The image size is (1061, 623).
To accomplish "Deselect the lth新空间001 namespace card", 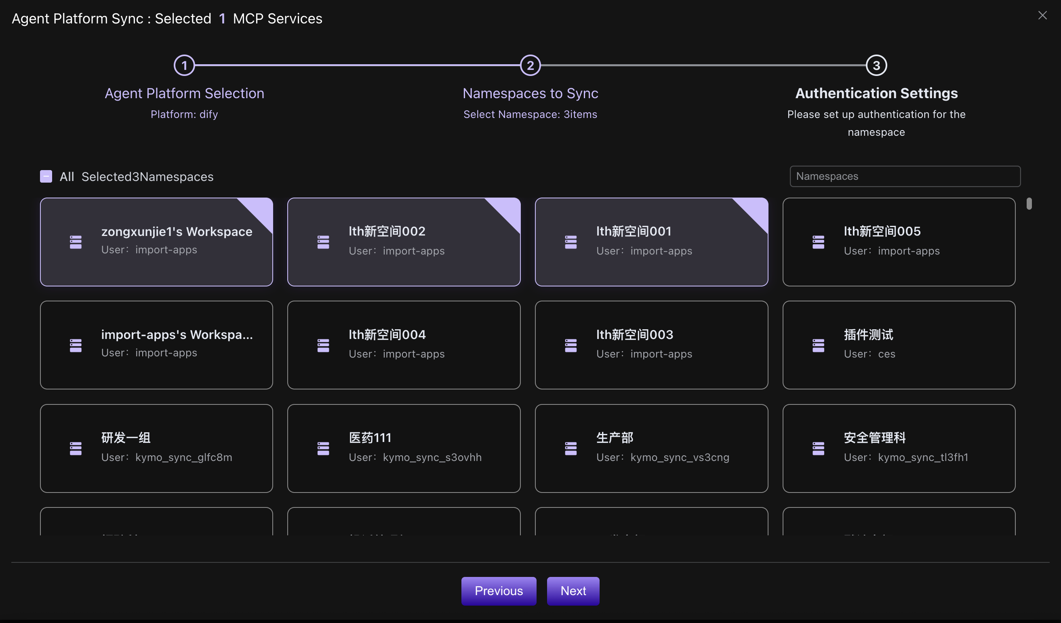I will pos(651,242).
